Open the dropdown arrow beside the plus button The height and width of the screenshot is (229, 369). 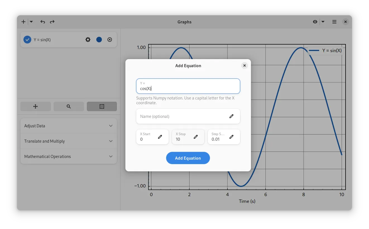tap(31, 22)
